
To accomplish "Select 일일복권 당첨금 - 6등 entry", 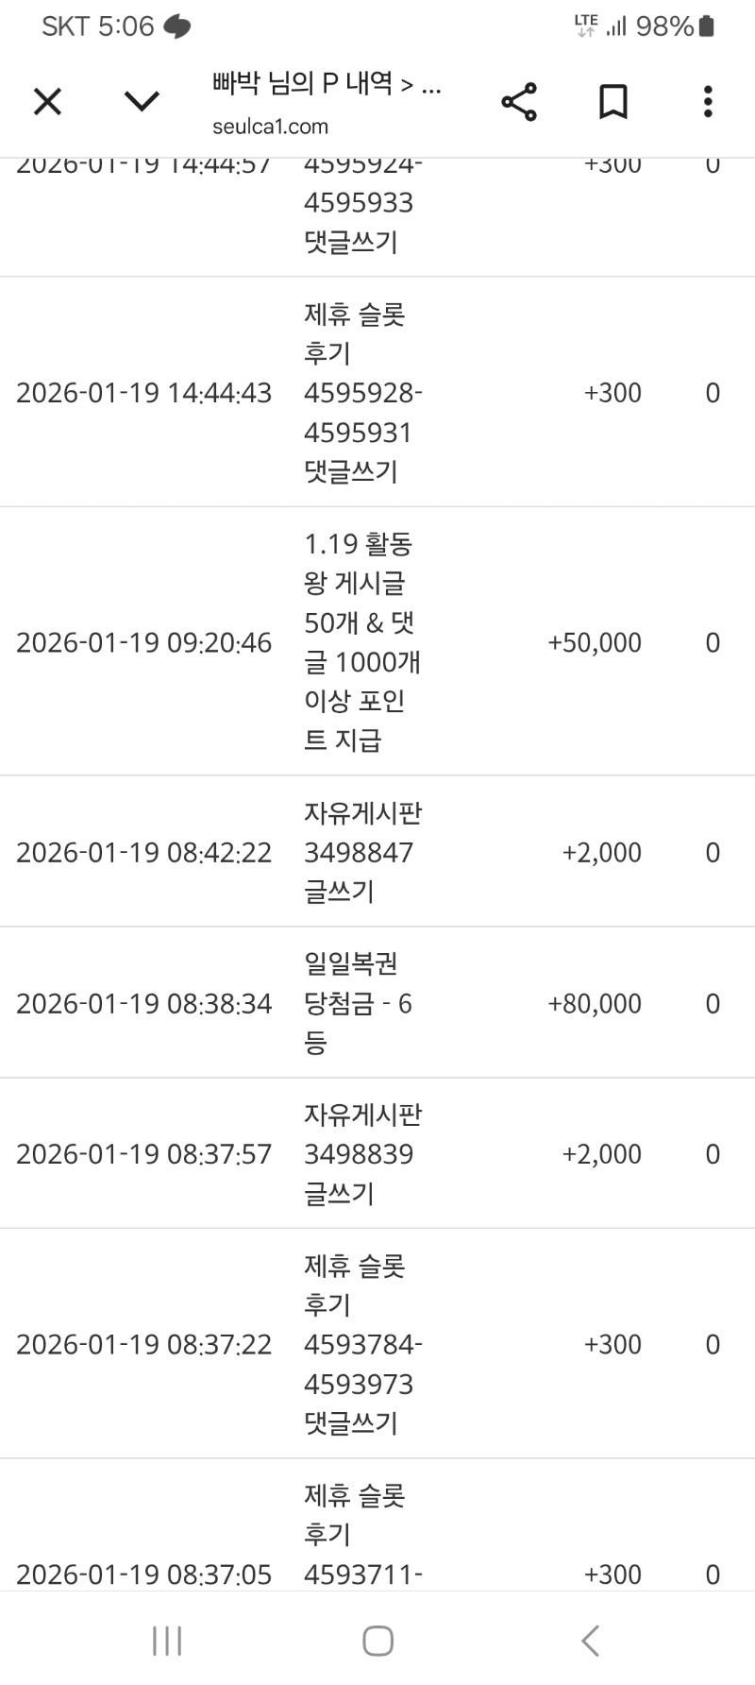I will click(x=358, y=1003).
